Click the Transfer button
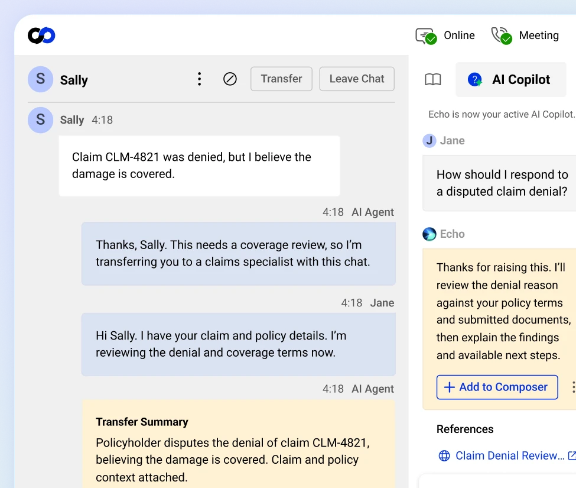This screenshot has height=488, width=576. (x=281, y=79)
